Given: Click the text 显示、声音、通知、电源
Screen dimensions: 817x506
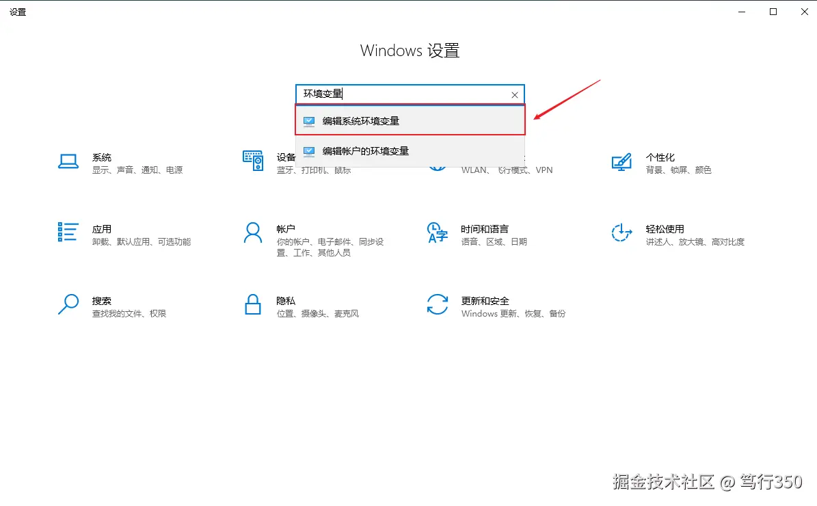Looking at the screenshot, I should [x=137, y=170].
